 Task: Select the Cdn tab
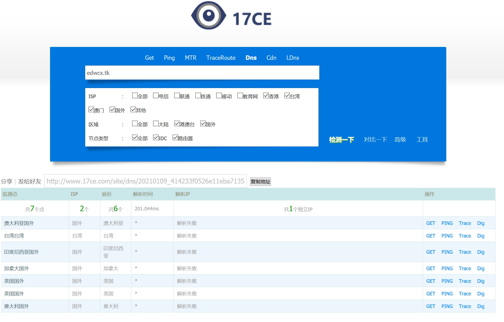coord(271,58)
